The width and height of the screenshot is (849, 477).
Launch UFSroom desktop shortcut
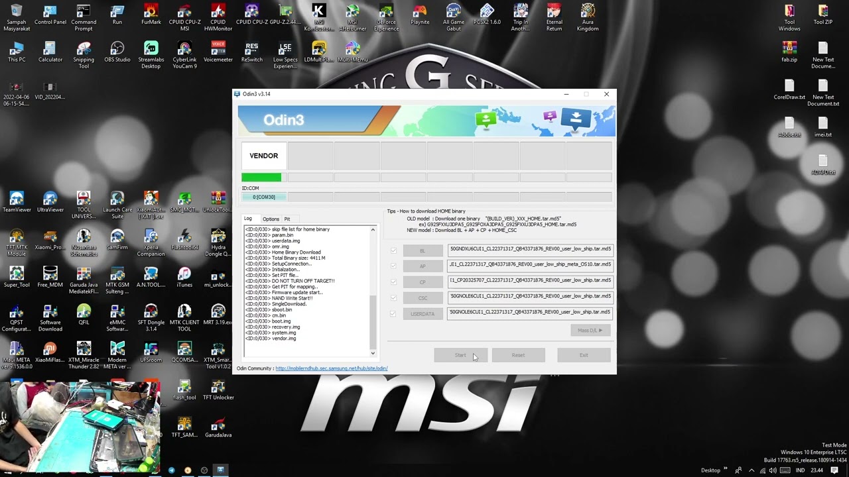tap(151, 352)
